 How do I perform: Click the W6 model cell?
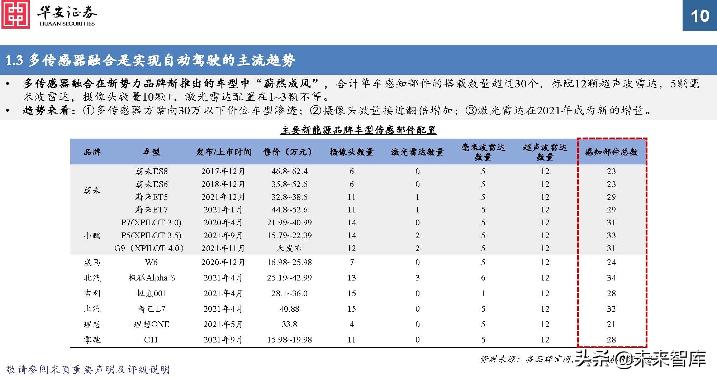pyautogui.click(x=151, y=262)
